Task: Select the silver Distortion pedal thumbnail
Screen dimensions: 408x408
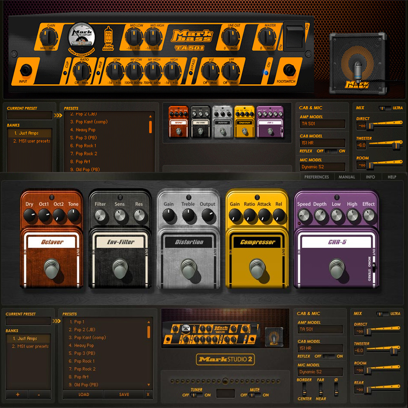Action: (x=222, y=122)
